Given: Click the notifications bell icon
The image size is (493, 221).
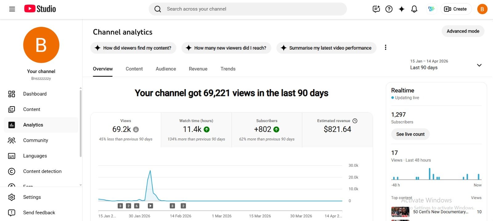Looking at the screenshot, I should click(x=414, y=9).
